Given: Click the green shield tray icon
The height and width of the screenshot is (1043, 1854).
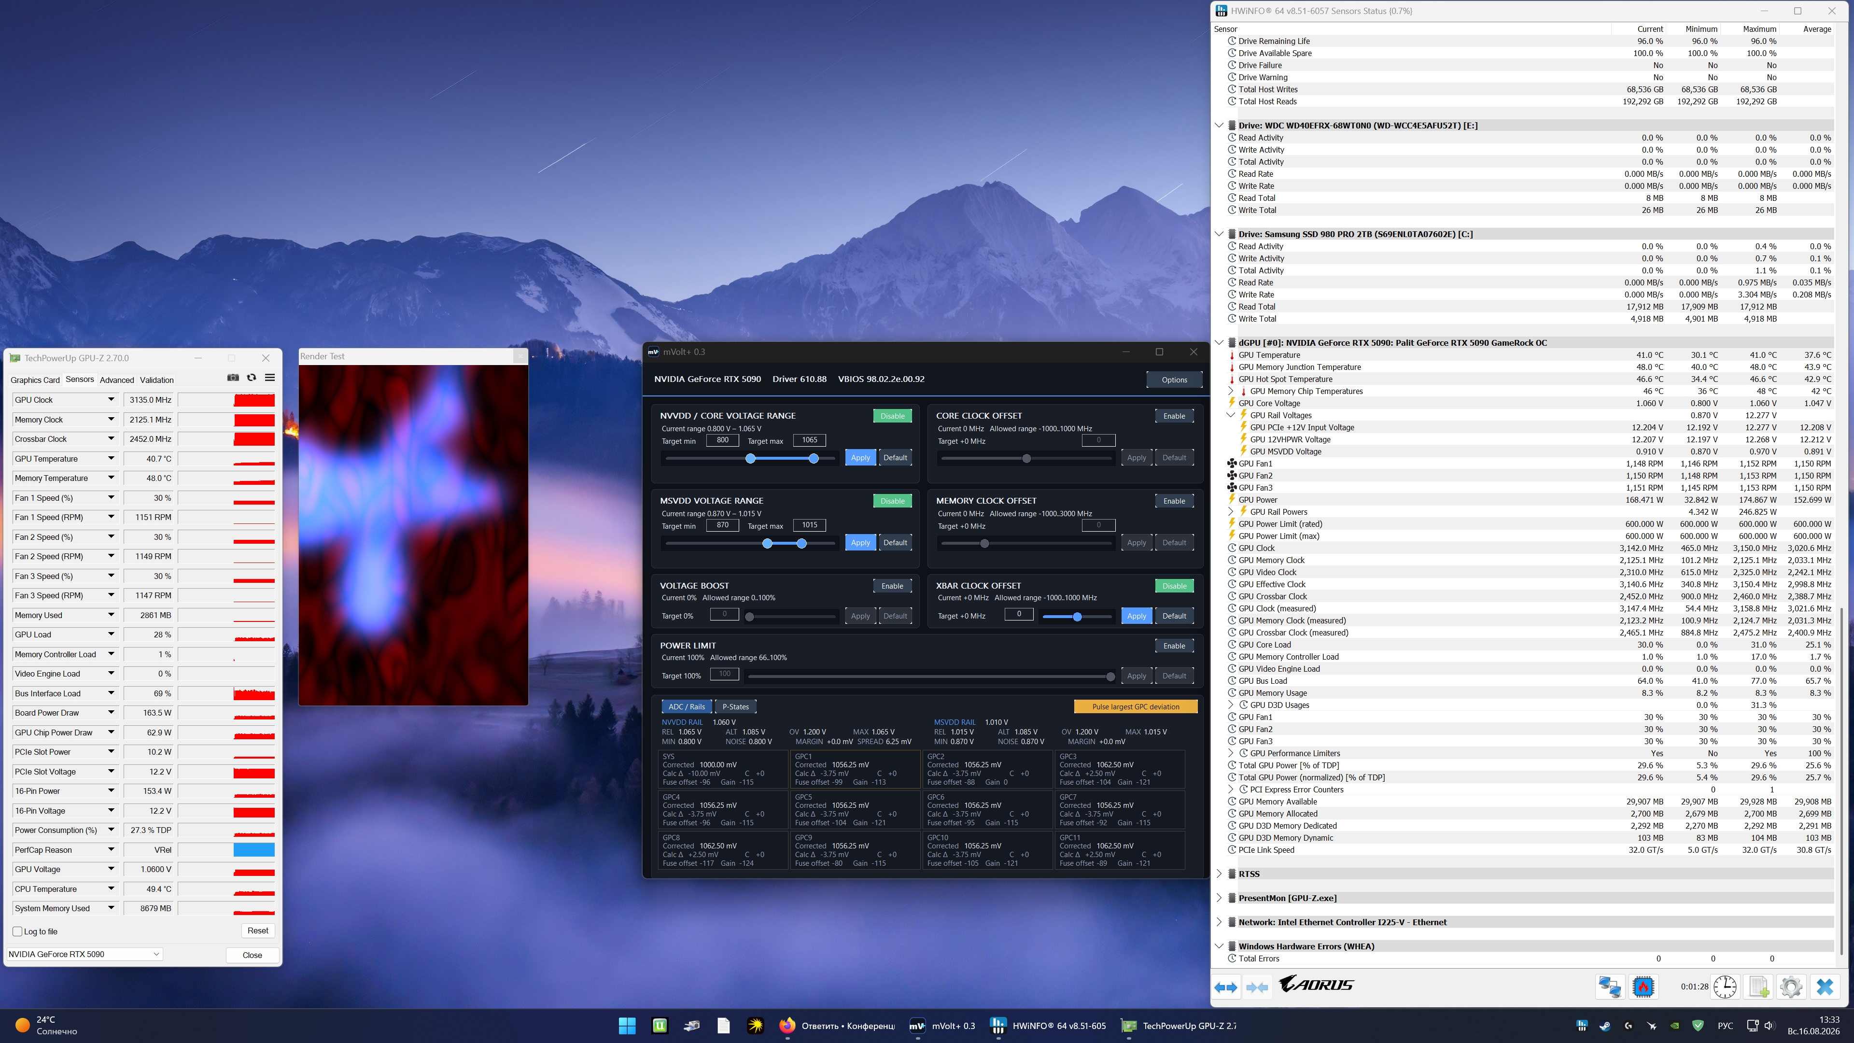Looking at the screenshot, I should pyautogui.click(x=1698, y=1026).
